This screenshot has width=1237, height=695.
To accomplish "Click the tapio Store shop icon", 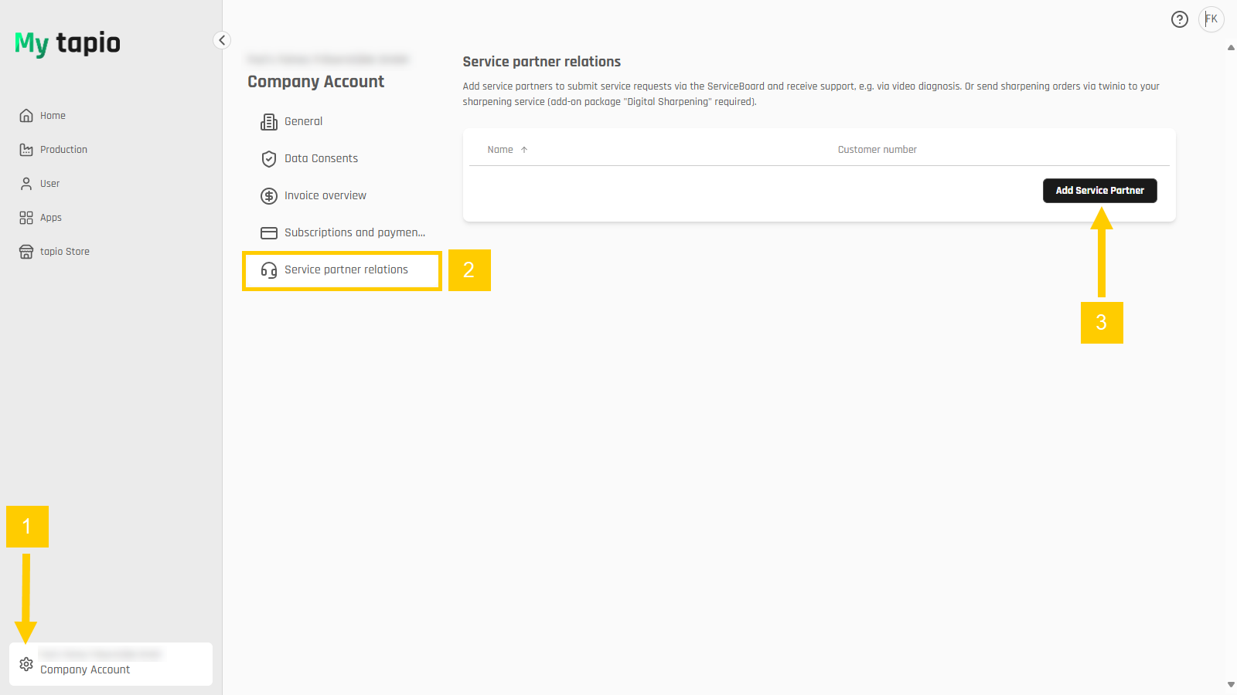I will pos(26,252).
